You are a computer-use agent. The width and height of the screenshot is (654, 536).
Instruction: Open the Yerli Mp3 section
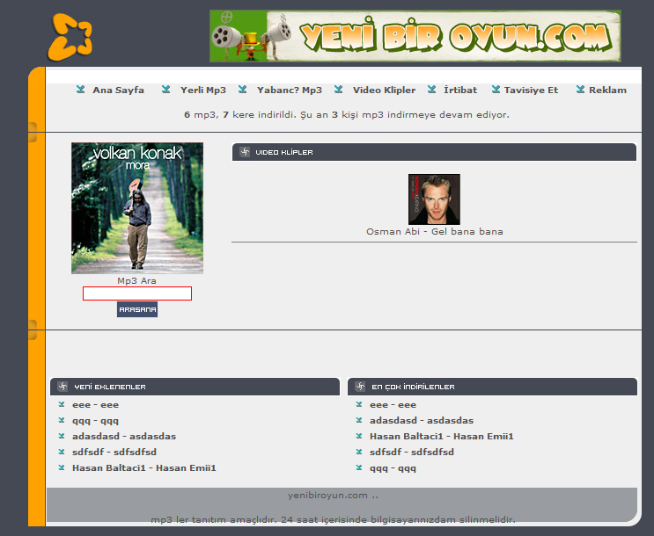(x=203, y=90)
